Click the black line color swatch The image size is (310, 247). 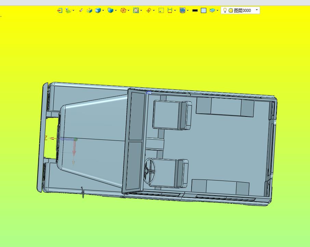pos(195,11)
